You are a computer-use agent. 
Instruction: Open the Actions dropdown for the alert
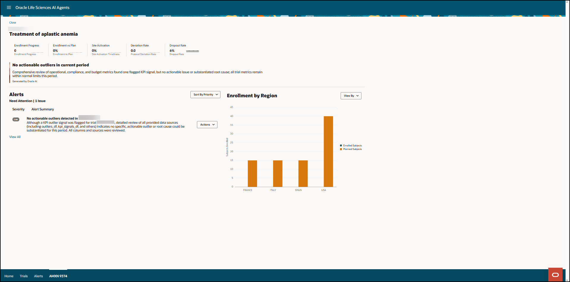pos(207,125)
